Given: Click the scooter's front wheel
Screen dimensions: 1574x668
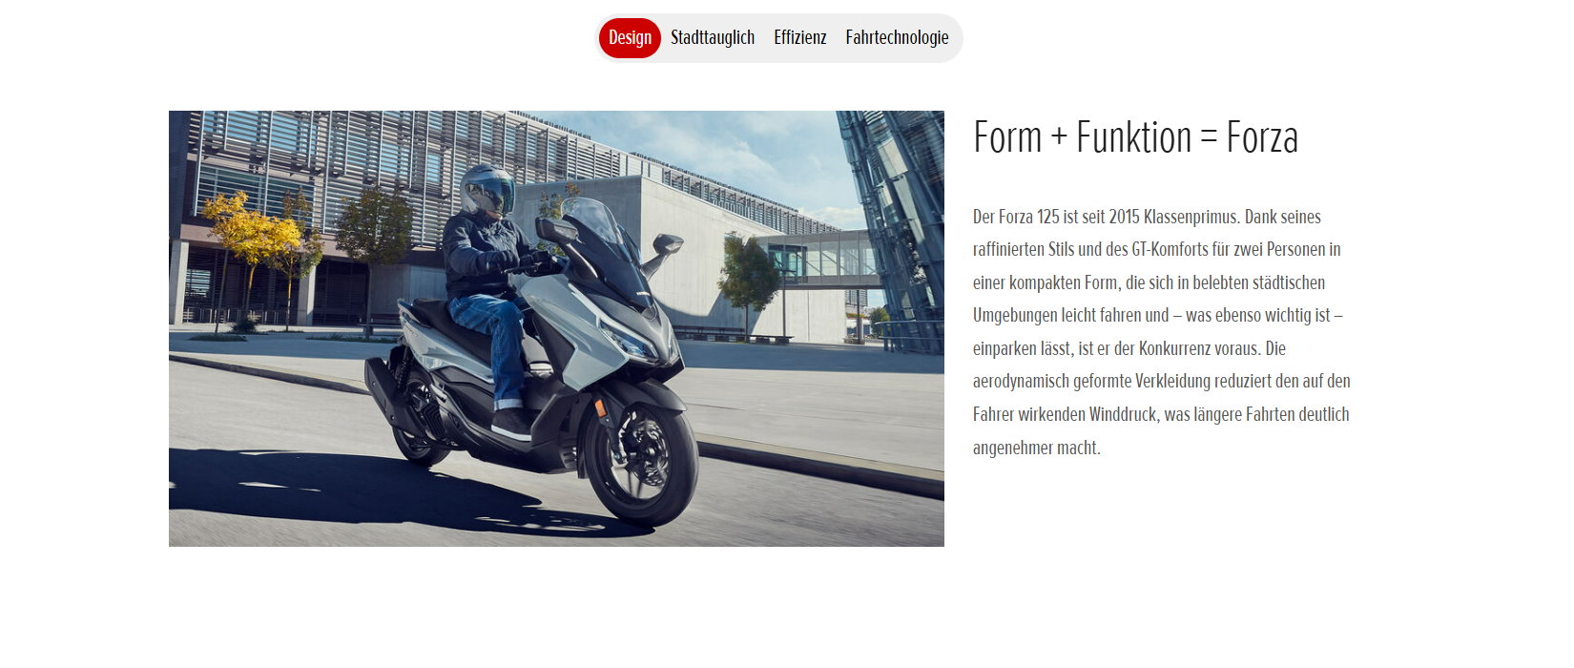Looking at the screenshot, I should (x=641, y=463).
